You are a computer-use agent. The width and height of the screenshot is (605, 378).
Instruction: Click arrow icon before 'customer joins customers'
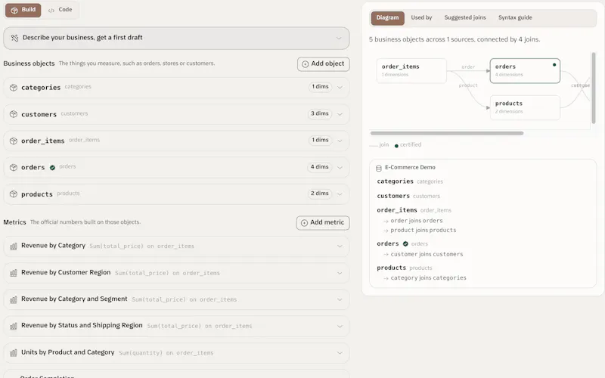click(x=386, y=255)
